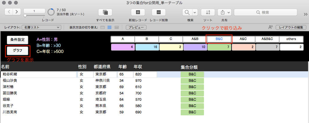
Task: Click the record slider handle
Action: pyautogui.click(x=25, y=16)
